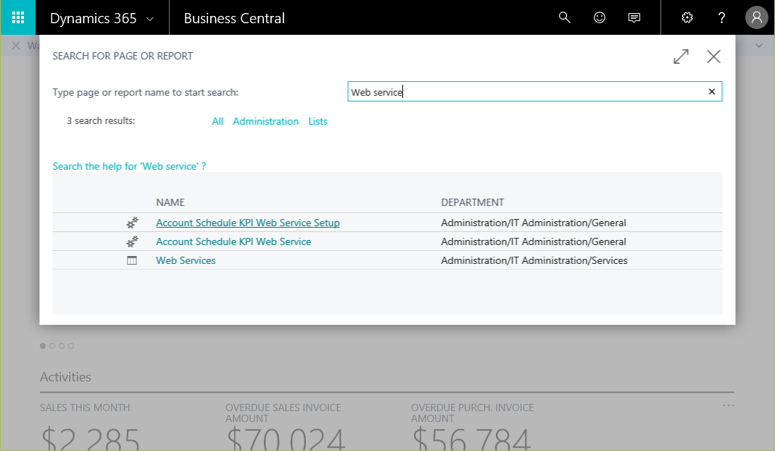Image resolution: width=775 pixels, height=451 pixels.
Task: Open the user account avatar
Action: 757,18
